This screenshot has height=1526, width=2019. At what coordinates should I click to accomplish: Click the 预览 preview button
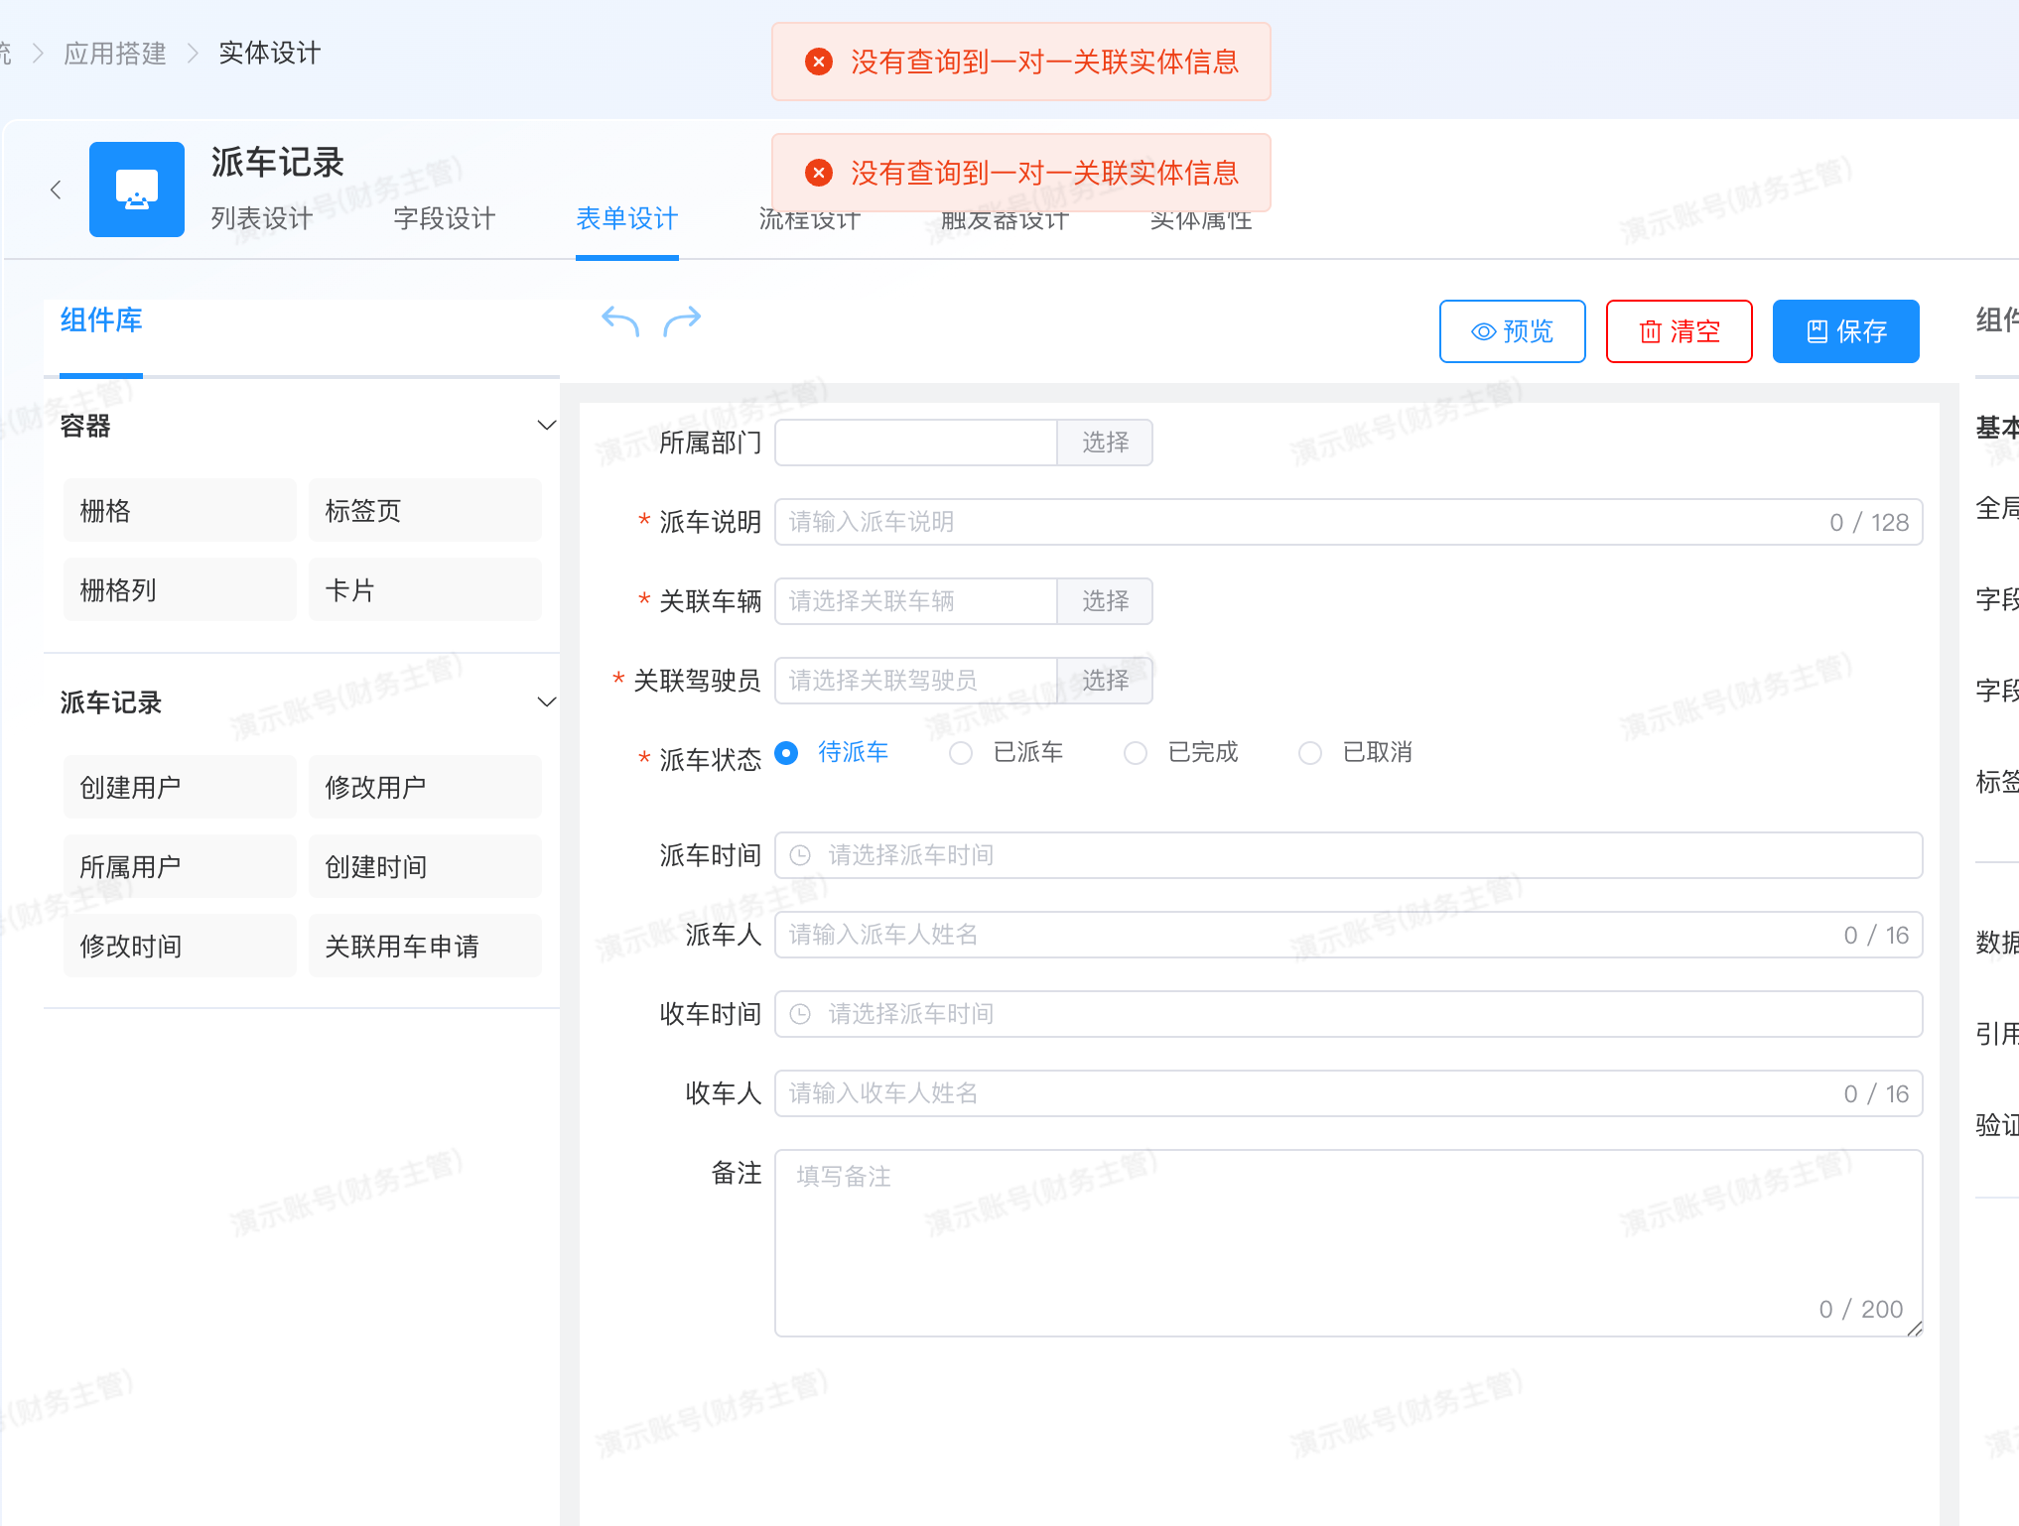[1513, 331]
